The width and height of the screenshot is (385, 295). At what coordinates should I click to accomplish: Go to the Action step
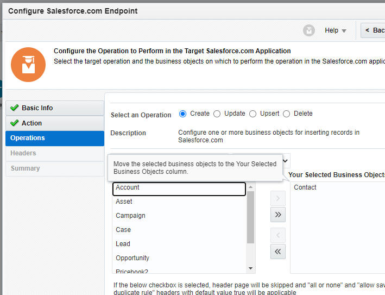click(x=55, y=123)
